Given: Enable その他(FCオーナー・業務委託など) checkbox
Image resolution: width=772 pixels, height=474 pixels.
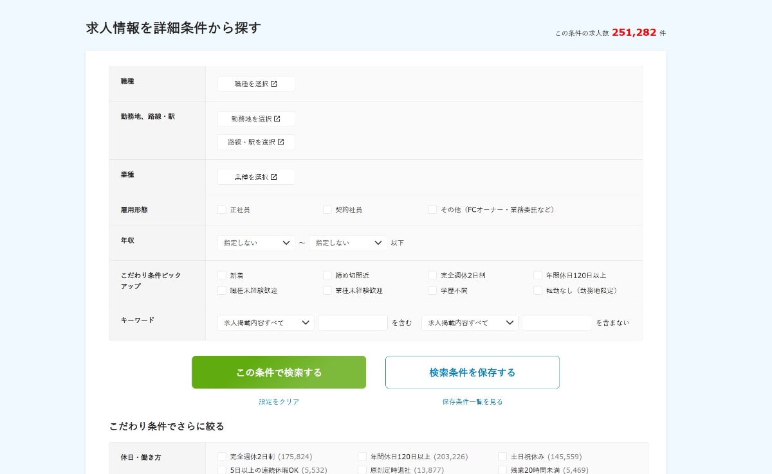Looking at the screenshot, I should tap(432, 209).
